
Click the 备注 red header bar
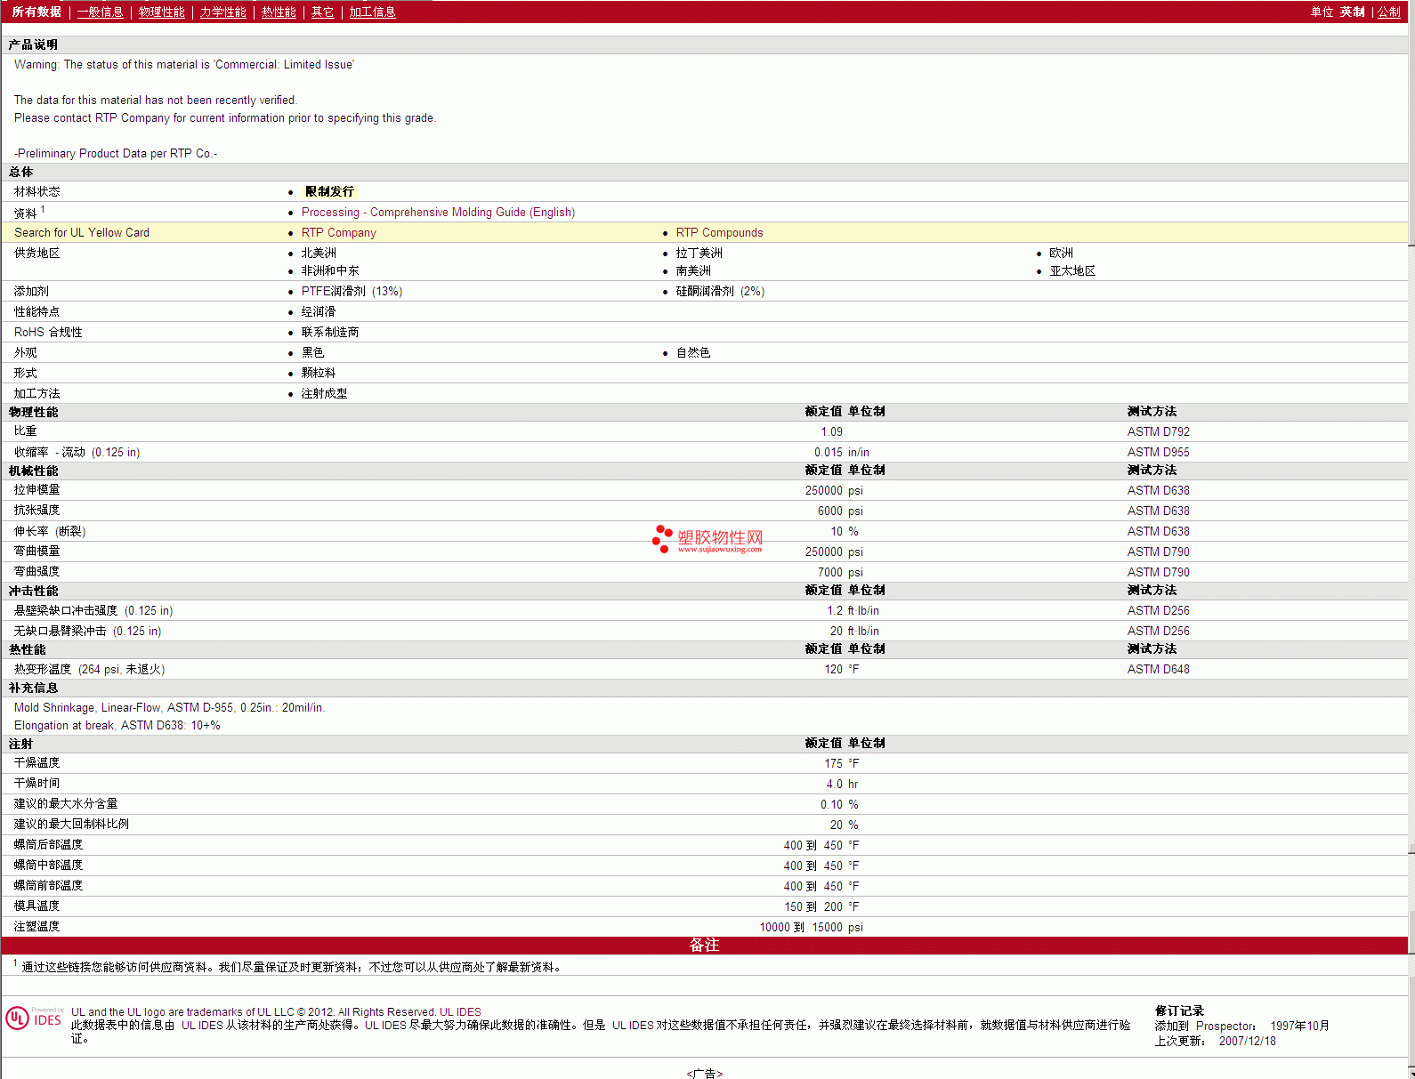tap(704, 945)
